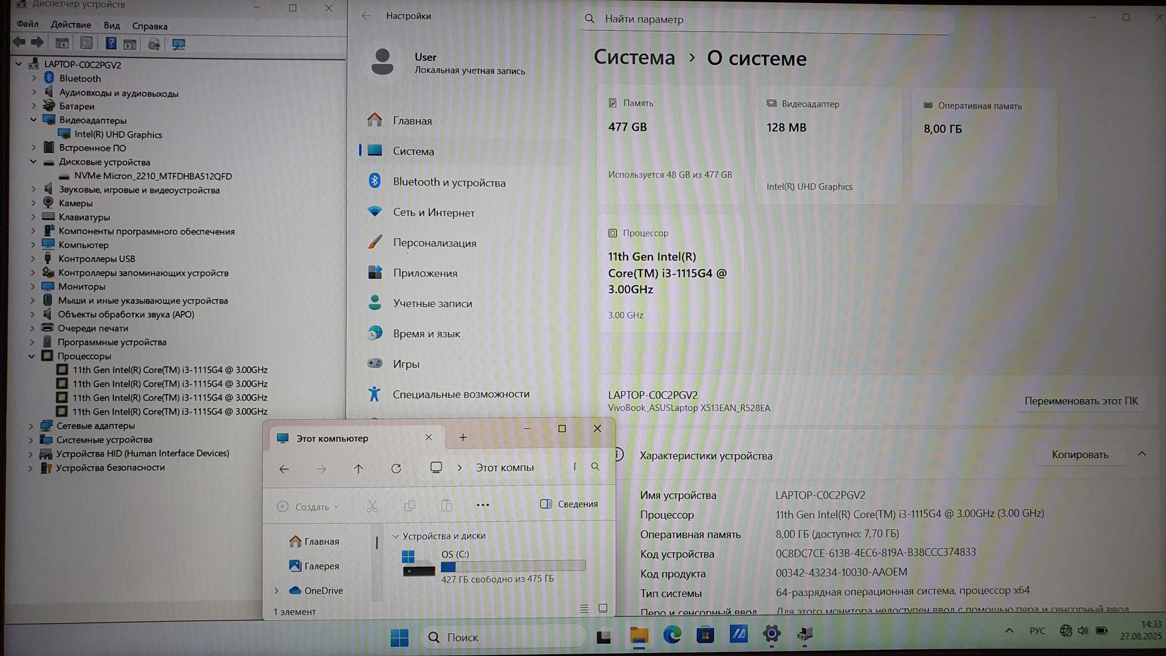Click the Up arrow in File Explorer
This screenshot has width=1166, height=656.
pyautogui.click(x=358, y=469)
